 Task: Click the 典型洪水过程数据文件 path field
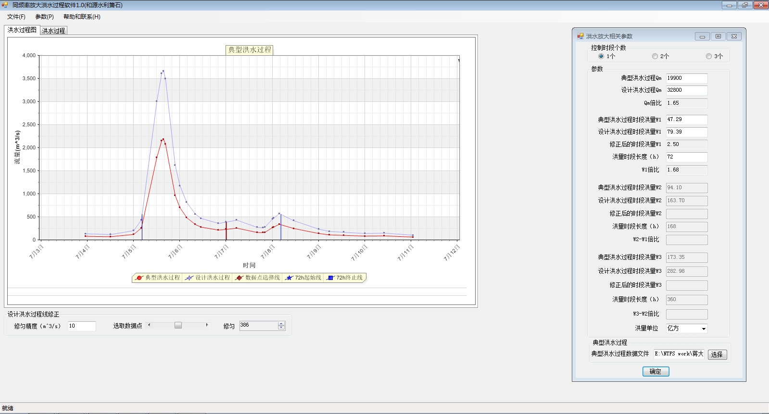pos(679,354)
